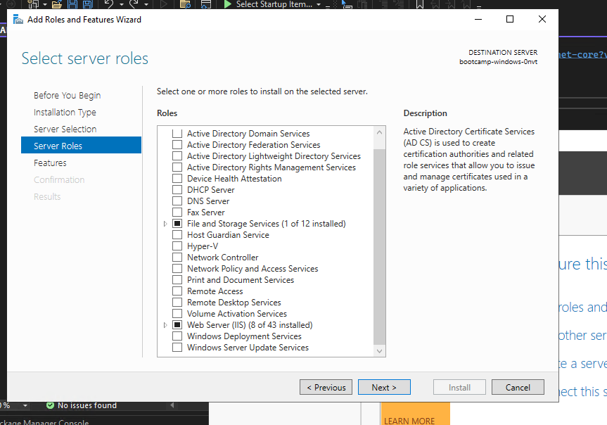607x425 pixels.
Task: Click the browser window icon left of the green Start arrow
Action: point(206,5)
